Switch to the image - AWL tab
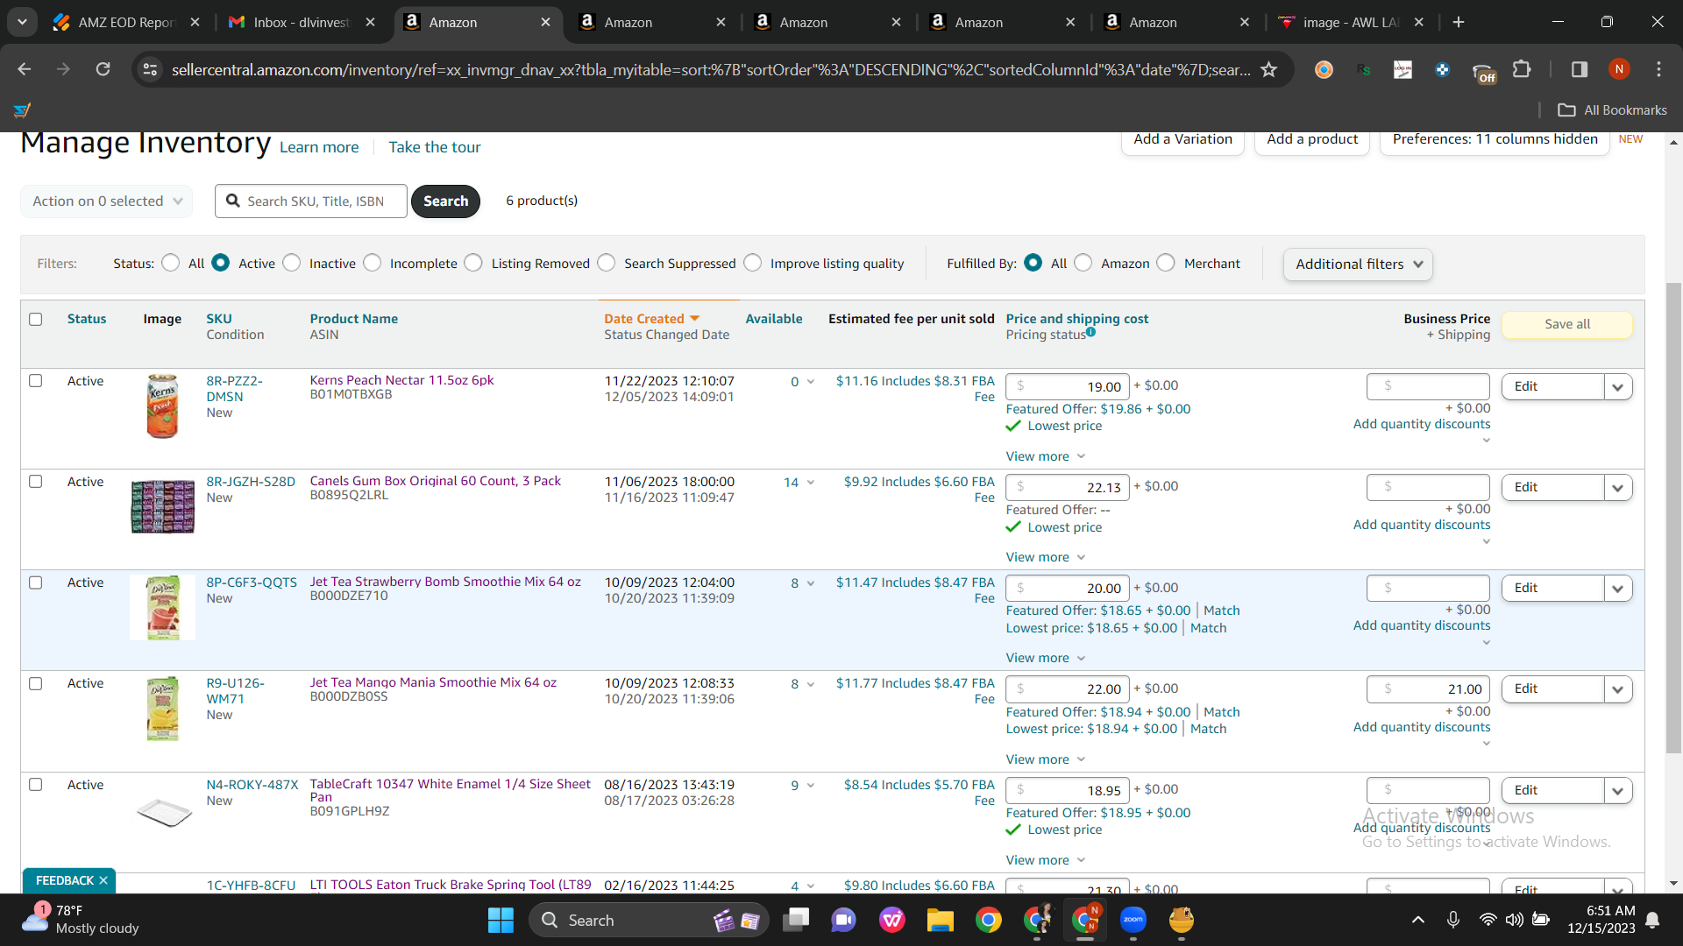Image resolution: width=1683 pixels, height=946 pixels. tap(1350, 22)
